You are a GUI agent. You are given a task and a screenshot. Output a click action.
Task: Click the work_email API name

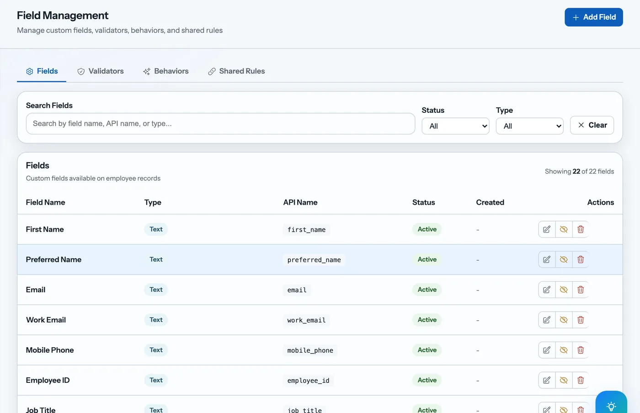(x=306, y=320)
